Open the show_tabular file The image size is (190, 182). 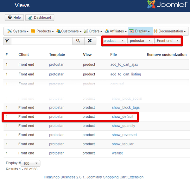pyautogui.click(x=123, y=144)
